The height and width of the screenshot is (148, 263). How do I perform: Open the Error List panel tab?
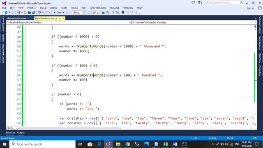(x=10, y=132)
